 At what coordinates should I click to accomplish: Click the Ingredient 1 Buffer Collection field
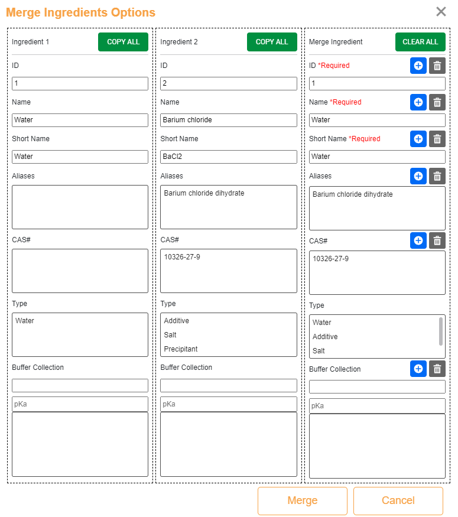coord(80,386)
